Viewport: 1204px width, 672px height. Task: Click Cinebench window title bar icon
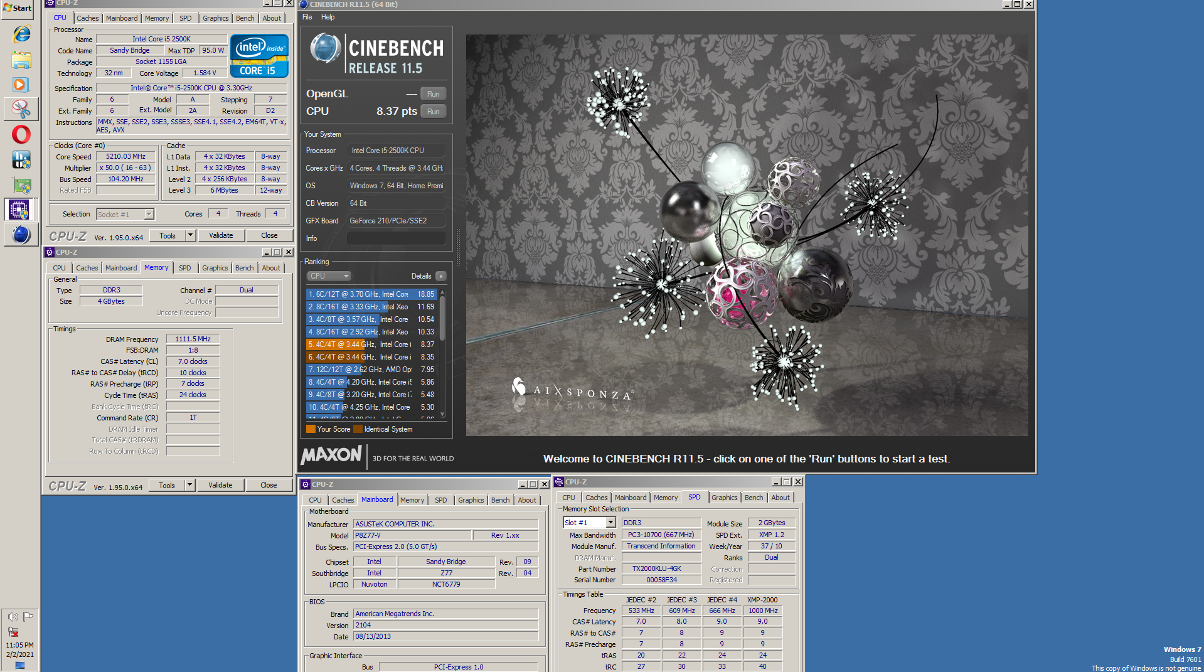click(304, 4)
